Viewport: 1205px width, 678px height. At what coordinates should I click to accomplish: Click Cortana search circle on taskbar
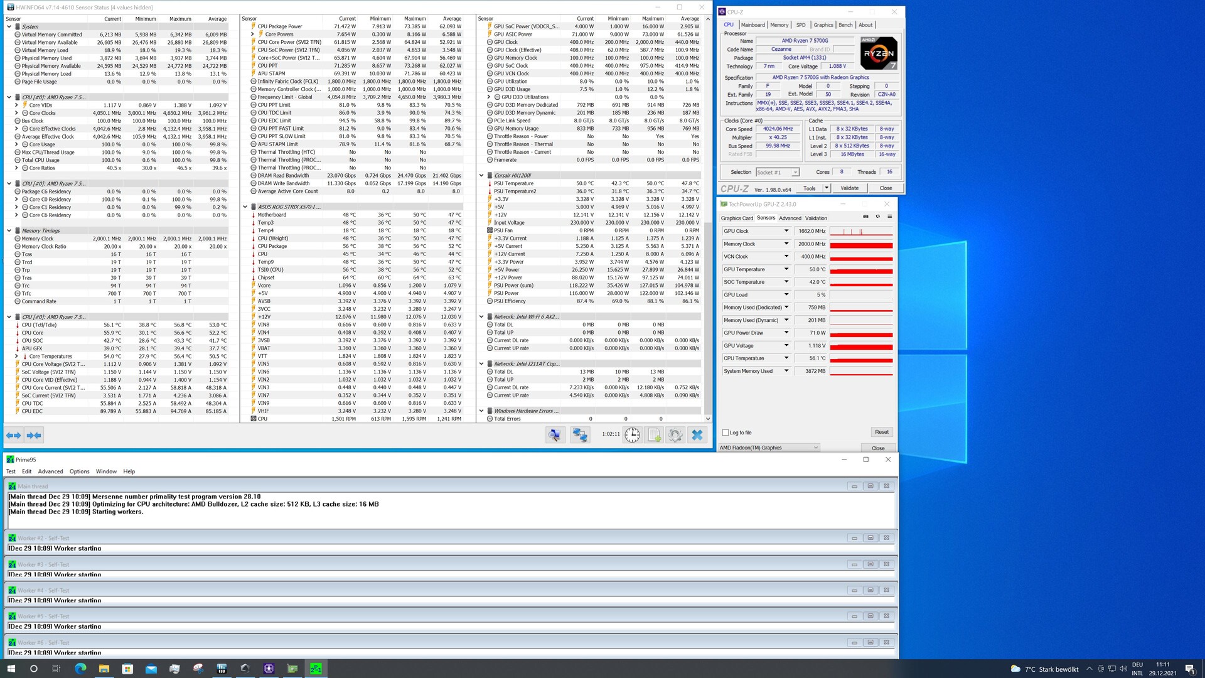coord(34,669)
